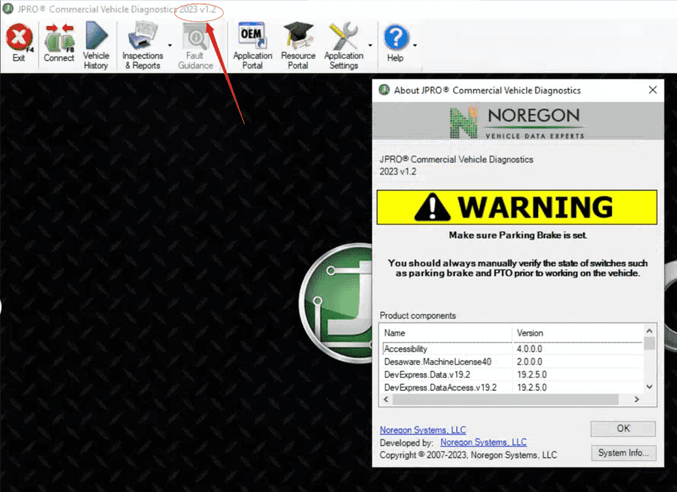The height and width of the screenshot is (492, 677).
Task: Select the Accessibility component row
Action: (x=512, y=348)
